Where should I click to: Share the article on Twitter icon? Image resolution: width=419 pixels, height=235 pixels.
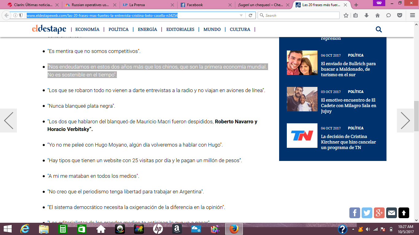[367, 213]
